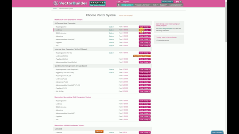Go to Design for non-coding RNA Lentivirus
The height and width of the screenshot is (134, 239).
tap(145, 104)
